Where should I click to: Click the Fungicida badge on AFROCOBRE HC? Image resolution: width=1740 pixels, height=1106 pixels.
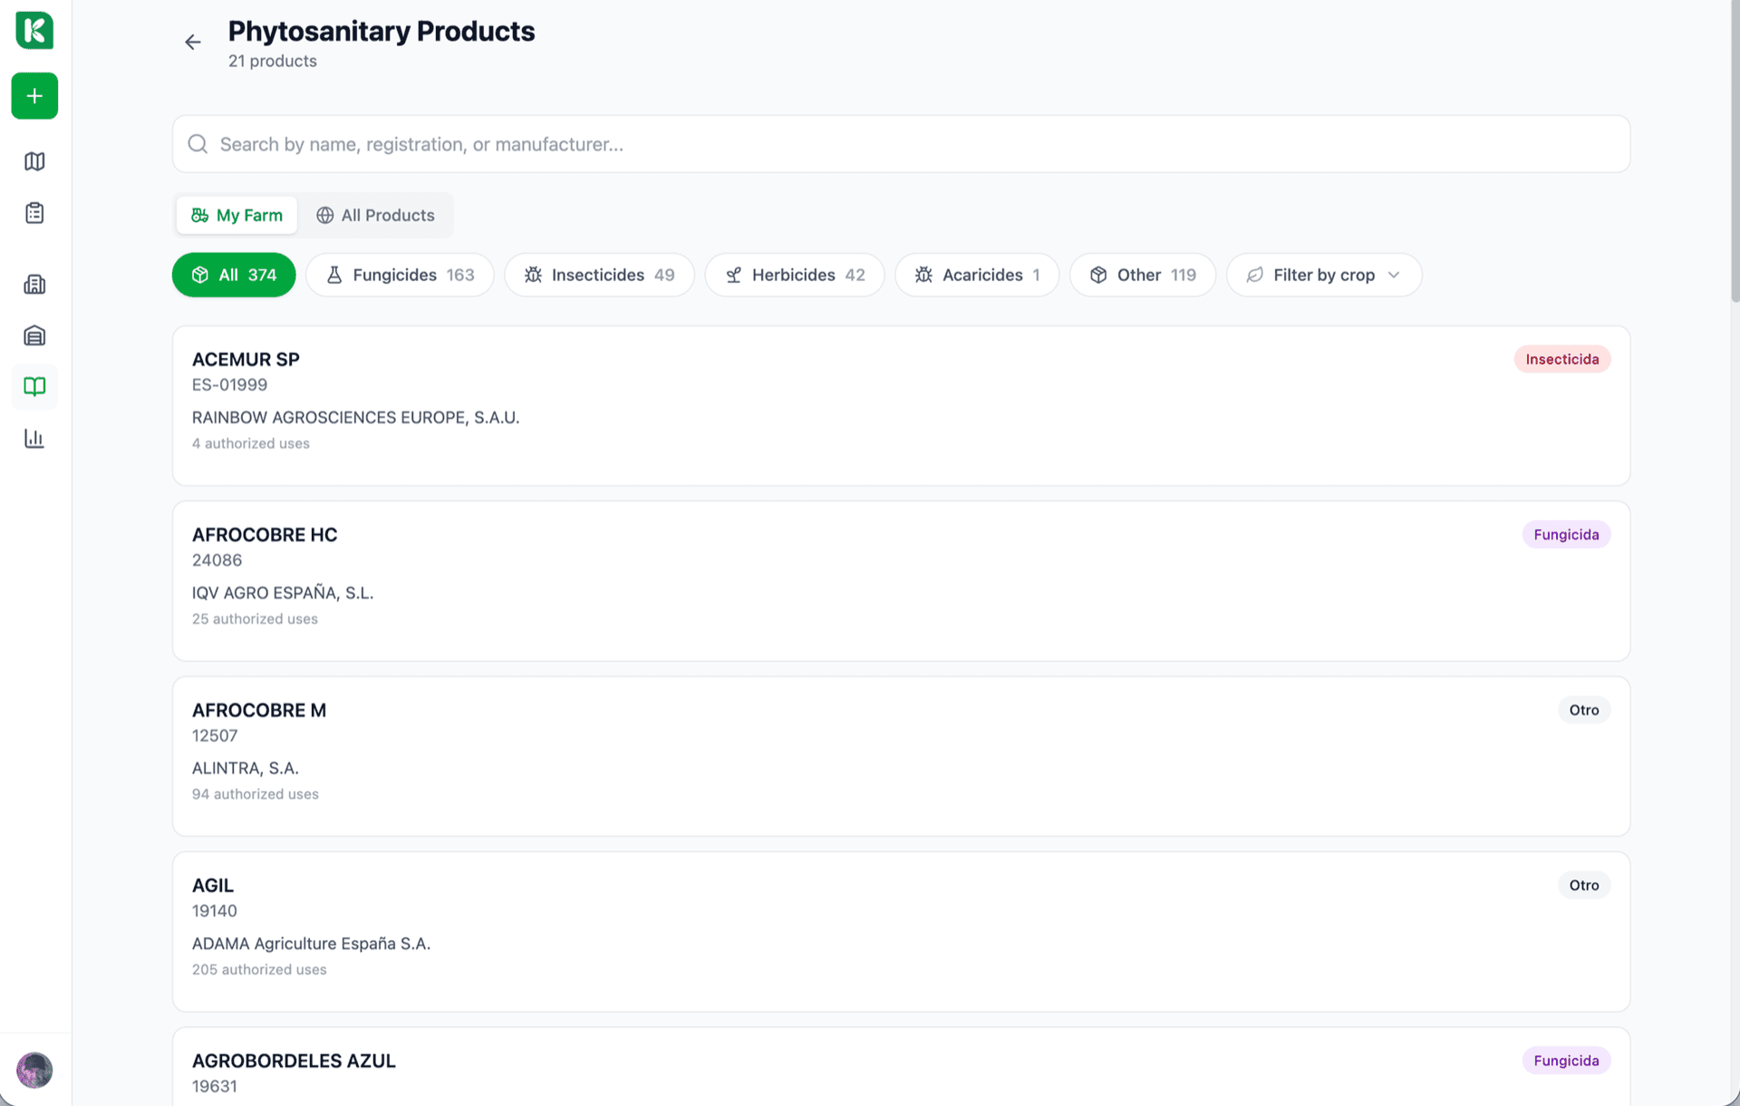click(x=1565, y=534)
